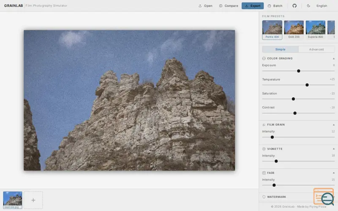Click the Film Photography Simulator subtitle
The height and width of the screenshot is (211, 338).
click(x=46, y=5)
